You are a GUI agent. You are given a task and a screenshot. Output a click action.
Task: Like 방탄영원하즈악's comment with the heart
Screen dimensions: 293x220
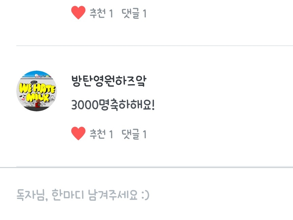[78, 133]
